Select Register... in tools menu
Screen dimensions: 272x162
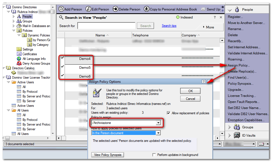pos(235,17)
